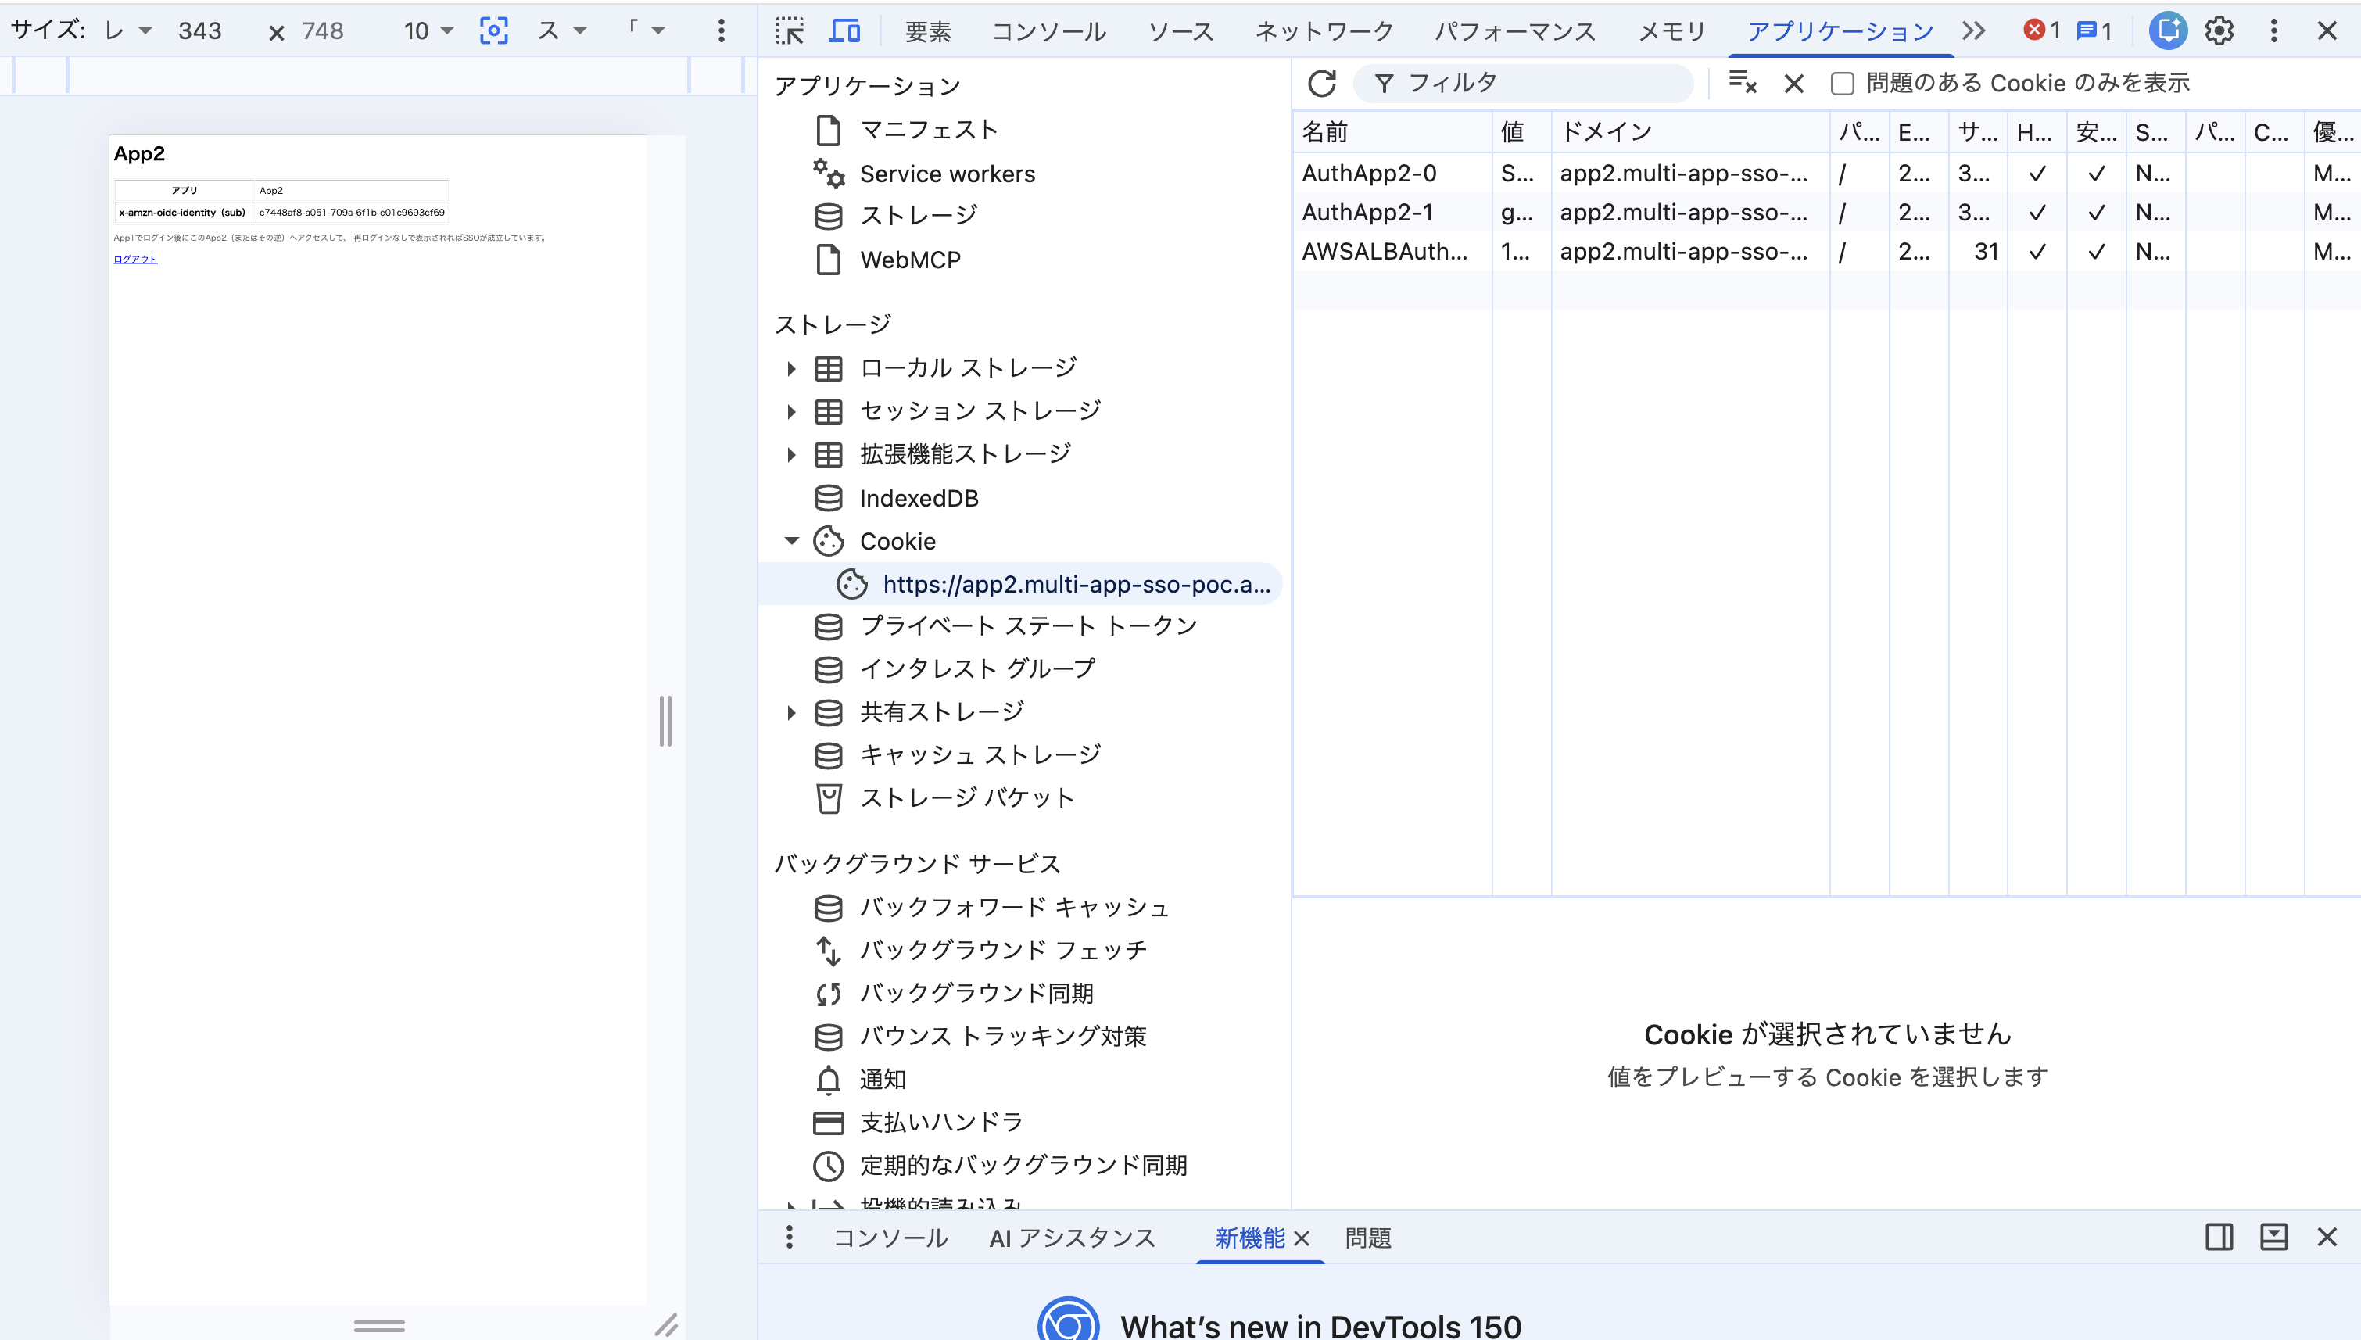The image size is (2361, 1340).
Task: Minimize the drawer panel icon
Action: [x=2273, y=1238]
